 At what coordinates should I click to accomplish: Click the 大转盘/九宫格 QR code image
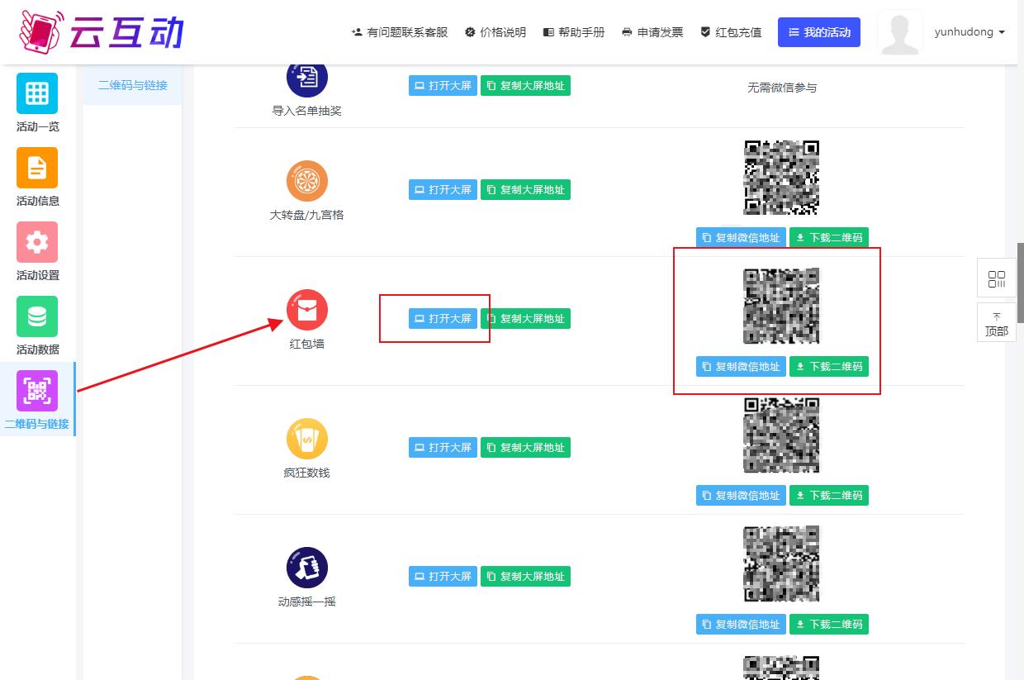click(x=782, y=178)
